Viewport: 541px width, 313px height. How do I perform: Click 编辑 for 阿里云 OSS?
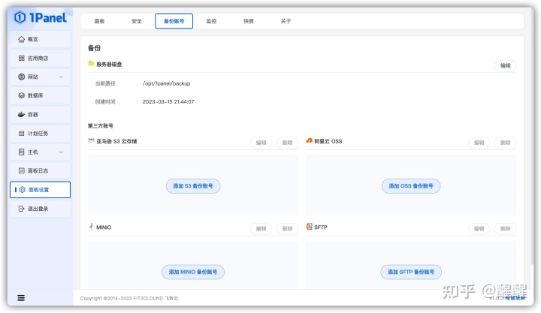point(479,143)
